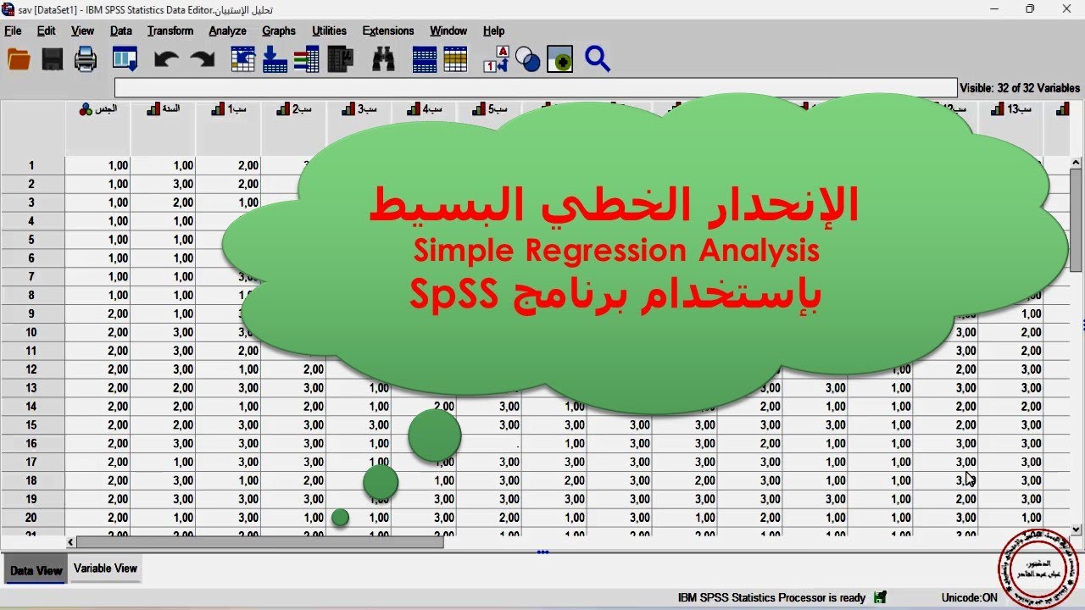The width and height of the screenshot is (1085, 610).
Task: Run descriptive statistics icon
Action: pyautogui.click(x=340, y=59)
